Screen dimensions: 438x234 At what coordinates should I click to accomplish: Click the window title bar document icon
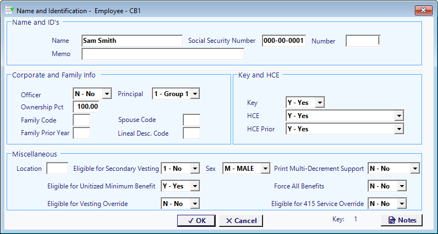[9, 10]
